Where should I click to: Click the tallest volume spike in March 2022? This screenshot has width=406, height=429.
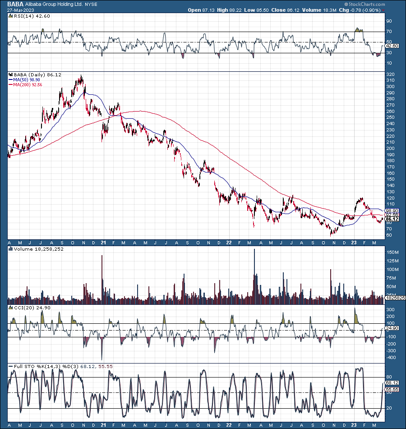(254, 276)
